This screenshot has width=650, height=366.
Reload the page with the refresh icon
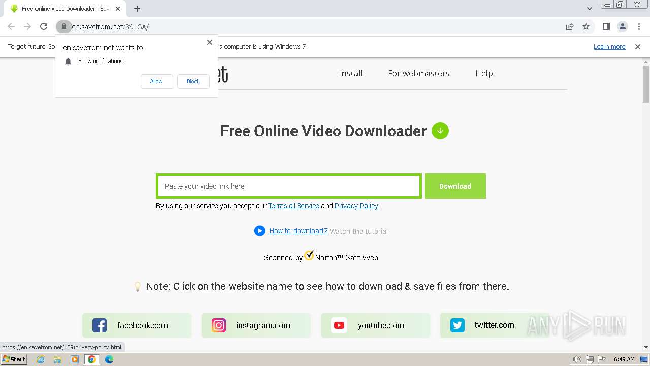point(44,26)
